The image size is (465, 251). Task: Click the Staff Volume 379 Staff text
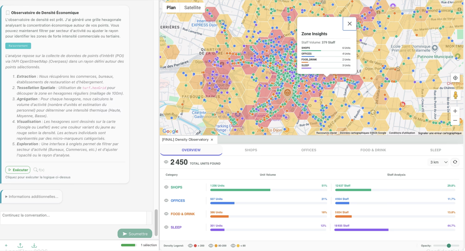(318, 42)
